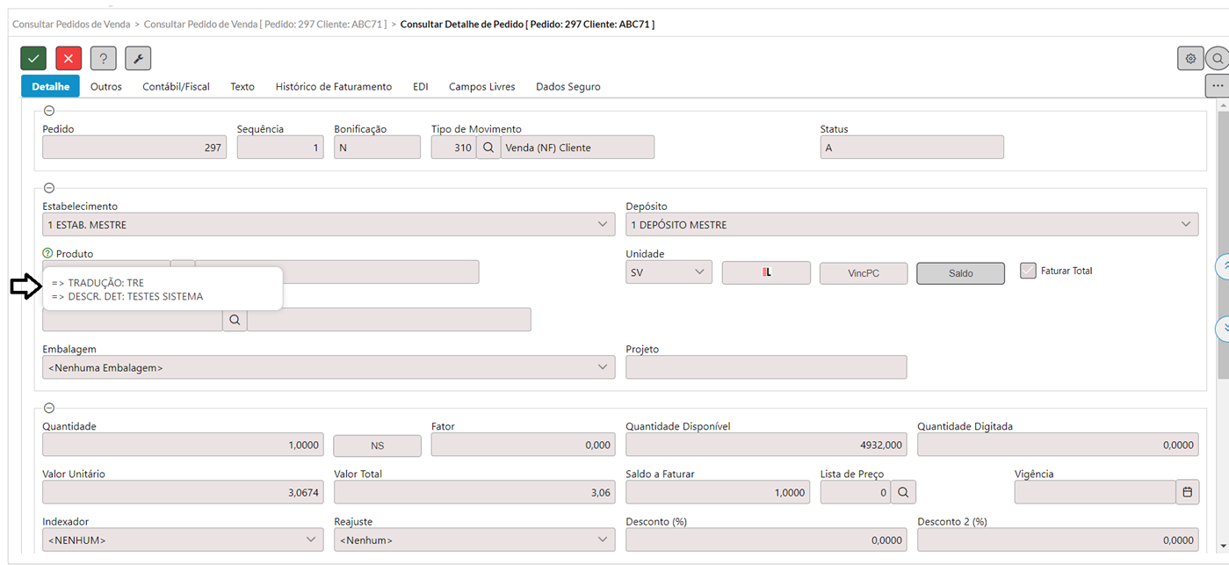Viewport: 1229px width, 565px height.
Task: Open the Contábil/Fiscal tab
Action: click(177, 86)
